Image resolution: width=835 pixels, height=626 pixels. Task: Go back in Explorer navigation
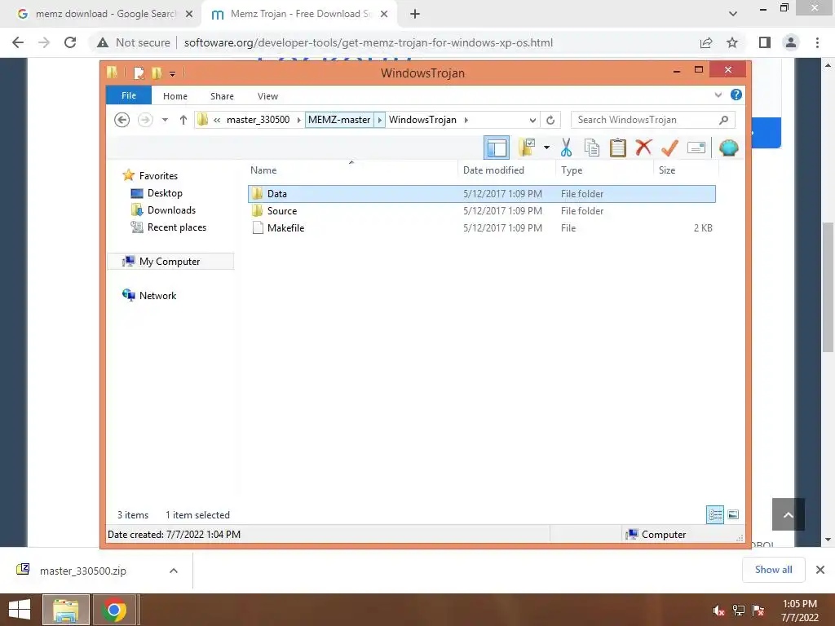tap(122, 120)
